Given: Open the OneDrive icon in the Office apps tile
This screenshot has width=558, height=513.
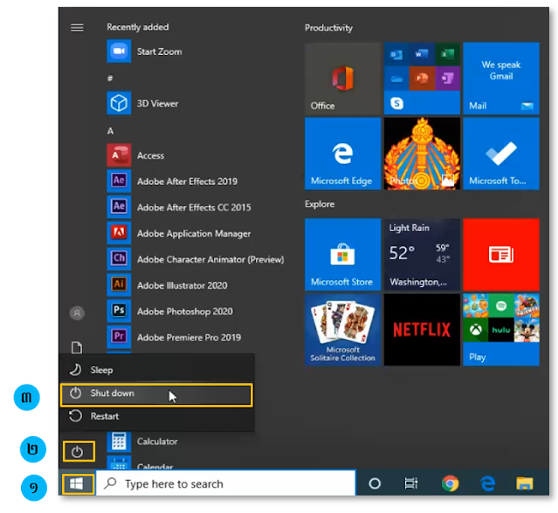Looking at the screenshot, I should click(396, 79).
